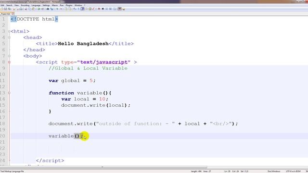Screen dimensions: 308x173
Task: Open the Plugins menu
Action: [69, 5]
